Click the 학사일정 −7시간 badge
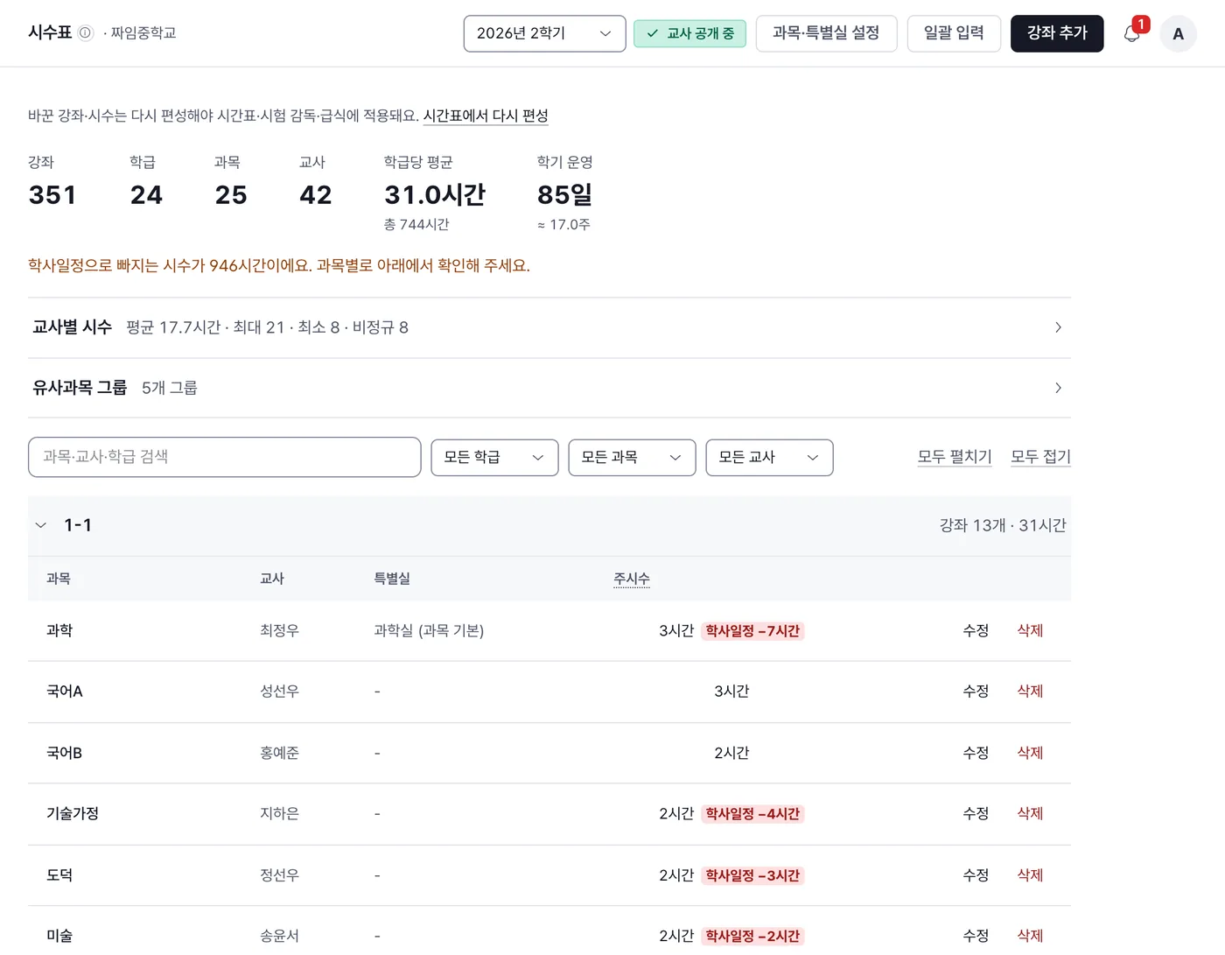Viewport: 1225px width, 955px height. click(752, 631)
